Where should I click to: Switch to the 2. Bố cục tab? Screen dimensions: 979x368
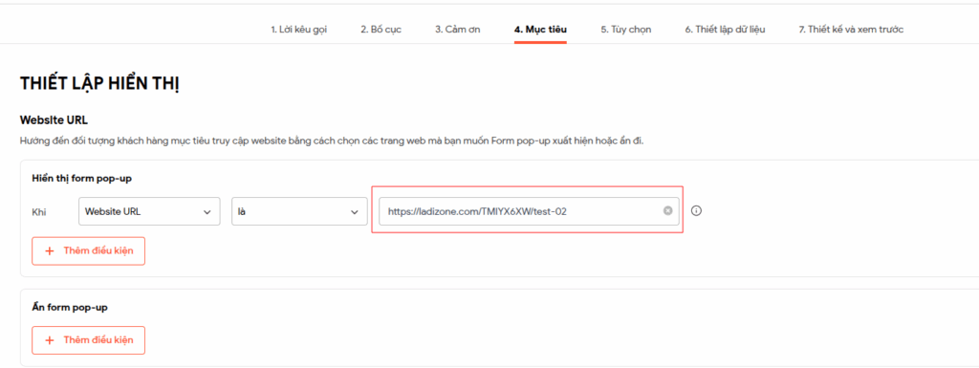(x=381, y=30)
